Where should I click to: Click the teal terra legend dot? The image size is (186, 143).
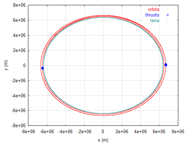[168, 21]
